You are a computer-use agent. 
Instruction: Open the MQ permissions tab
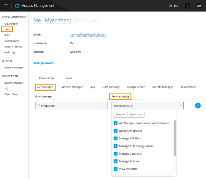[93, 87]
